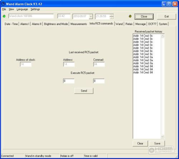This screenshot has width=179, height=159.
Task: Click packet history scrollbar down arrow
Action: [163, 136]
